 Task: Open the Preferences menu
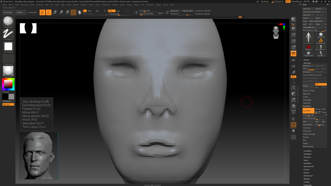tap(106, 5)
